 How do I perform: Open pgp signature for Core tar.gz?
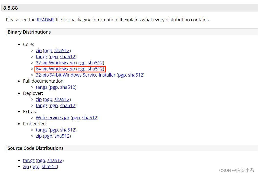tap(54, 57)
